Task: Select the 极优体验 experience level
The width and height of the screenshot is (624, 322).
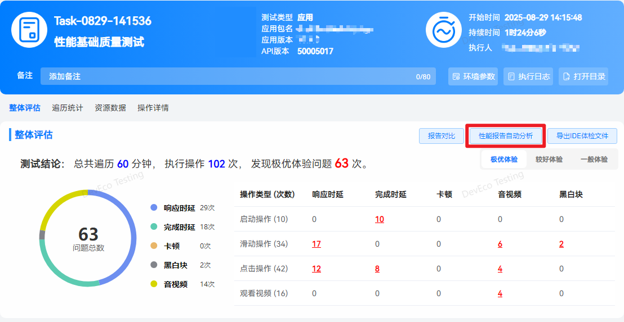Action: tap(503, 160)
